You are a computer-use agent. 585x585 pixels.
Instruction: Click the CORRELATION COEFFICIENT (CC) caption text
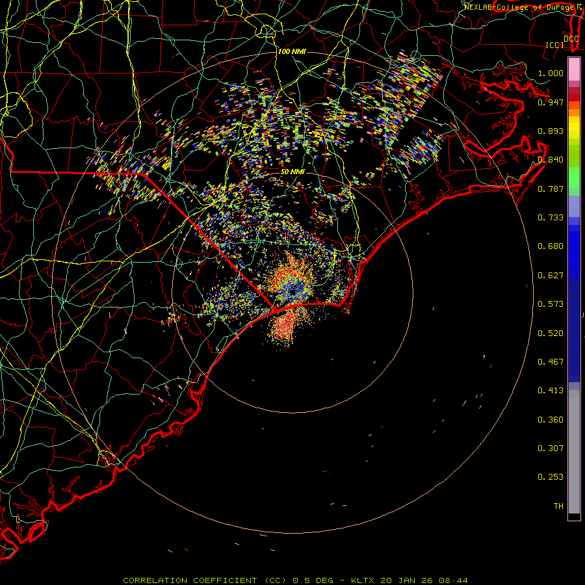pos(205,580)
